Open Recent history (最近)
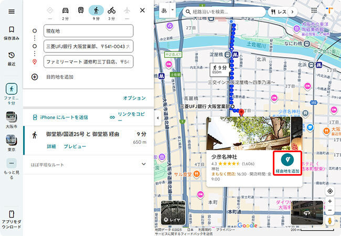This screenshot has height=236, width=341. click(12, 59)
